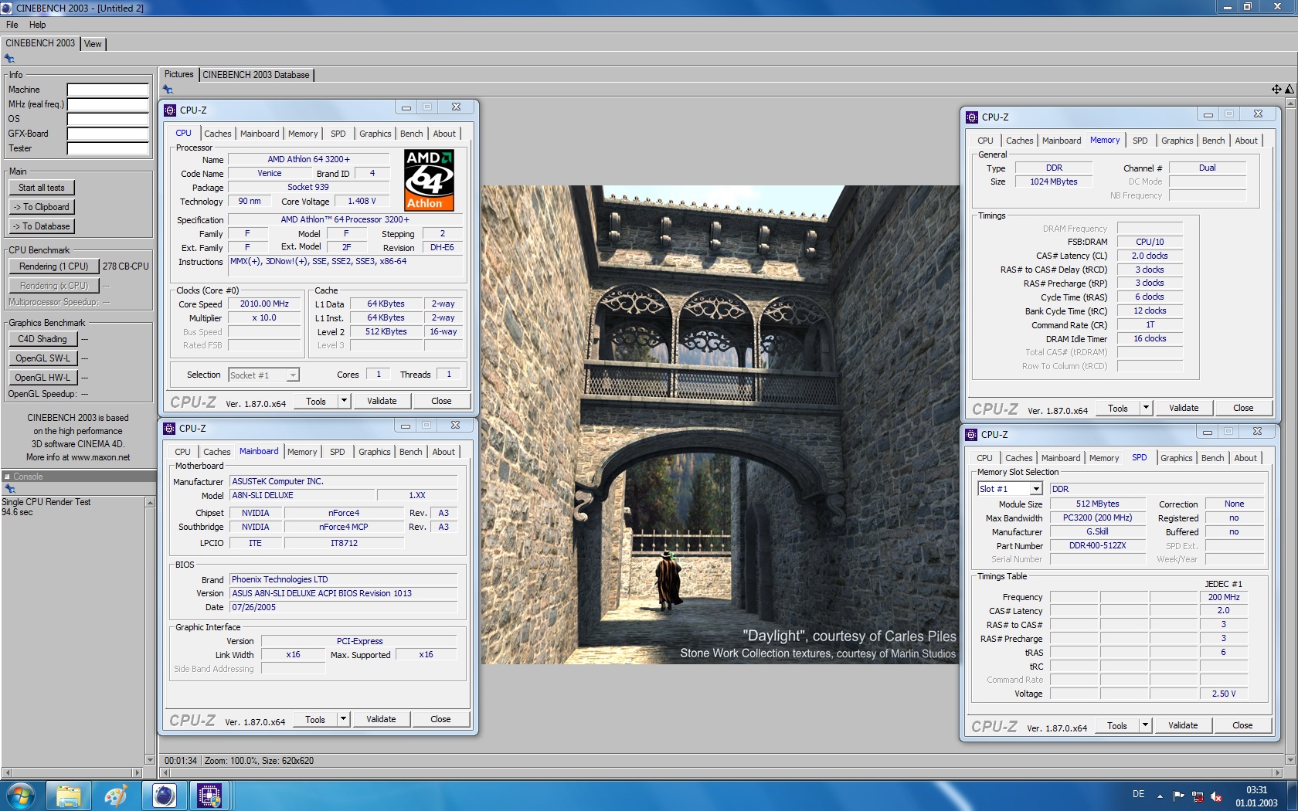The image size is (1298, 811).
Task: Open Windows Explorer from taskbar
Action: pyautogui.click(x=68, y=796)
